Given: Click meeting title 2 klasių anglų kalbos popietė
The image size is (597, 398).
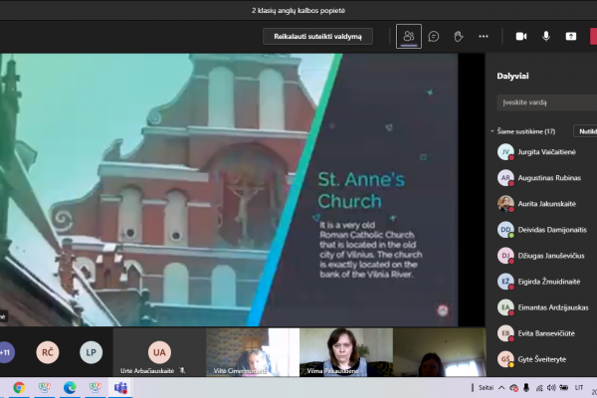Looking at the screenshot, I should [x=298, y=10].
